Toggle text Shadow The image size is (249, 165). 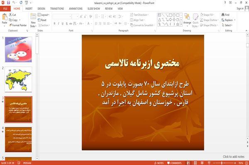coord(67,24)
